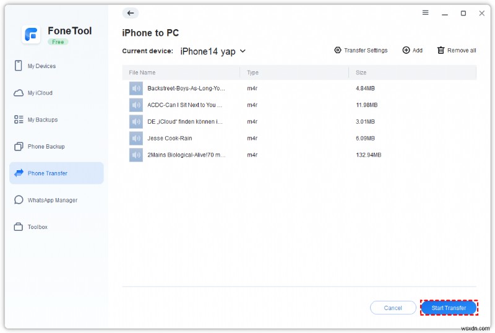The height and width of the screenshot is (333, 495).
Task: Click m4r type of Backstreet-Boys row
Action: (252, 89)
